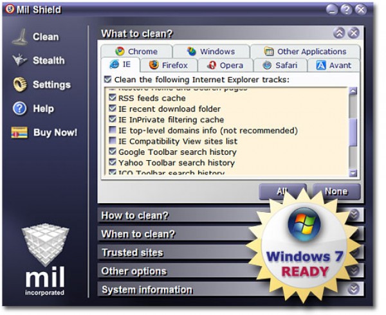Check IE top-level domains info option
The width and height of the screenshot is (386, 315).
click(112, 130)
